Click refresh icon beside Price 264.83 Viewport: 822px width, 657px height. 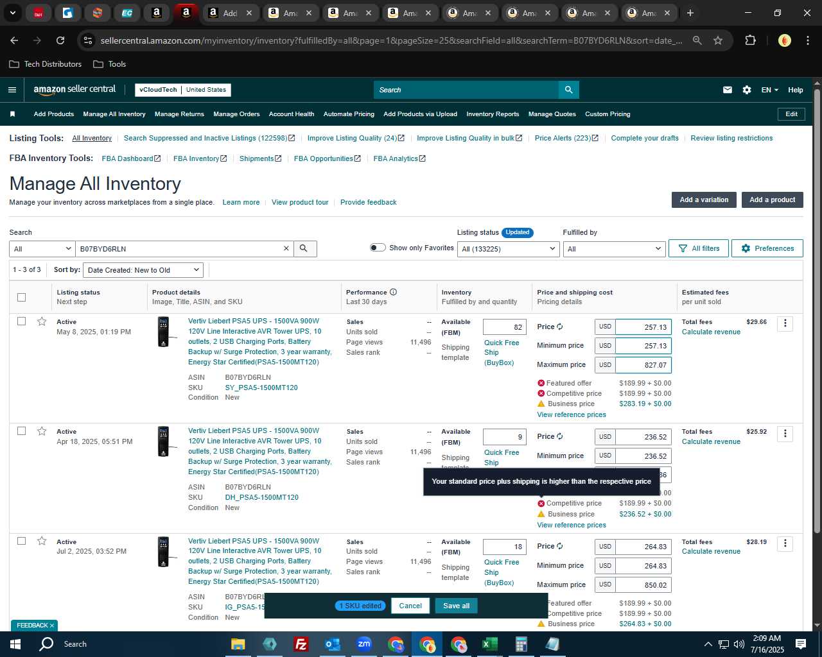560,546
